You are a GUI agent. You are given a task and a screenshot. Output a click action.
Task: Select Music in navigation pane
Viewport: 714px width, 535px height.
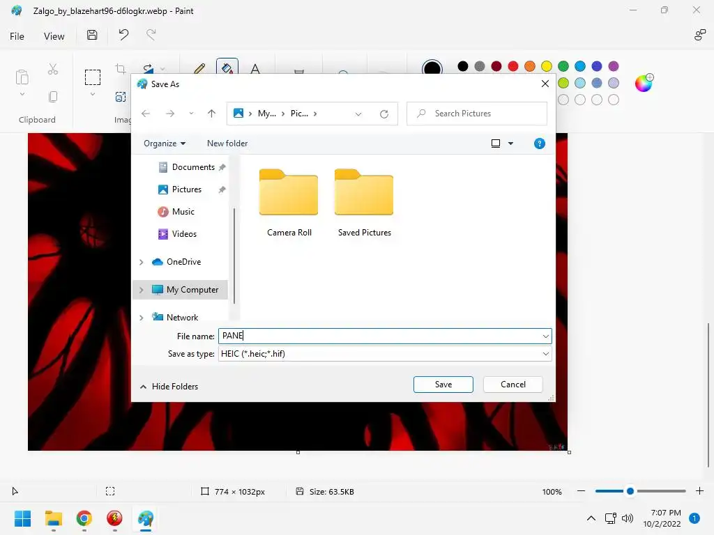(182, 212)
